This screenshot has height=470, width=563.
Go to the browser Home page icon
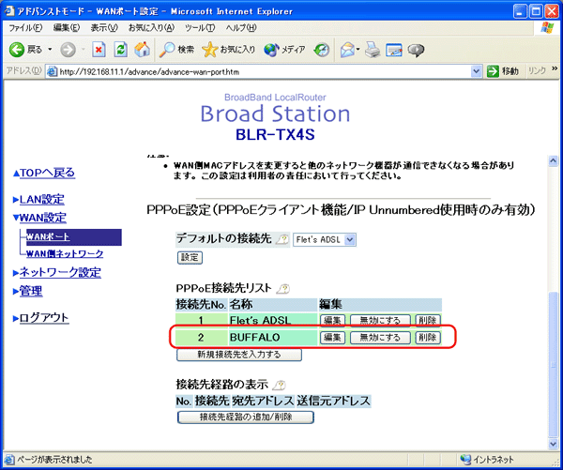pos(143,49)
